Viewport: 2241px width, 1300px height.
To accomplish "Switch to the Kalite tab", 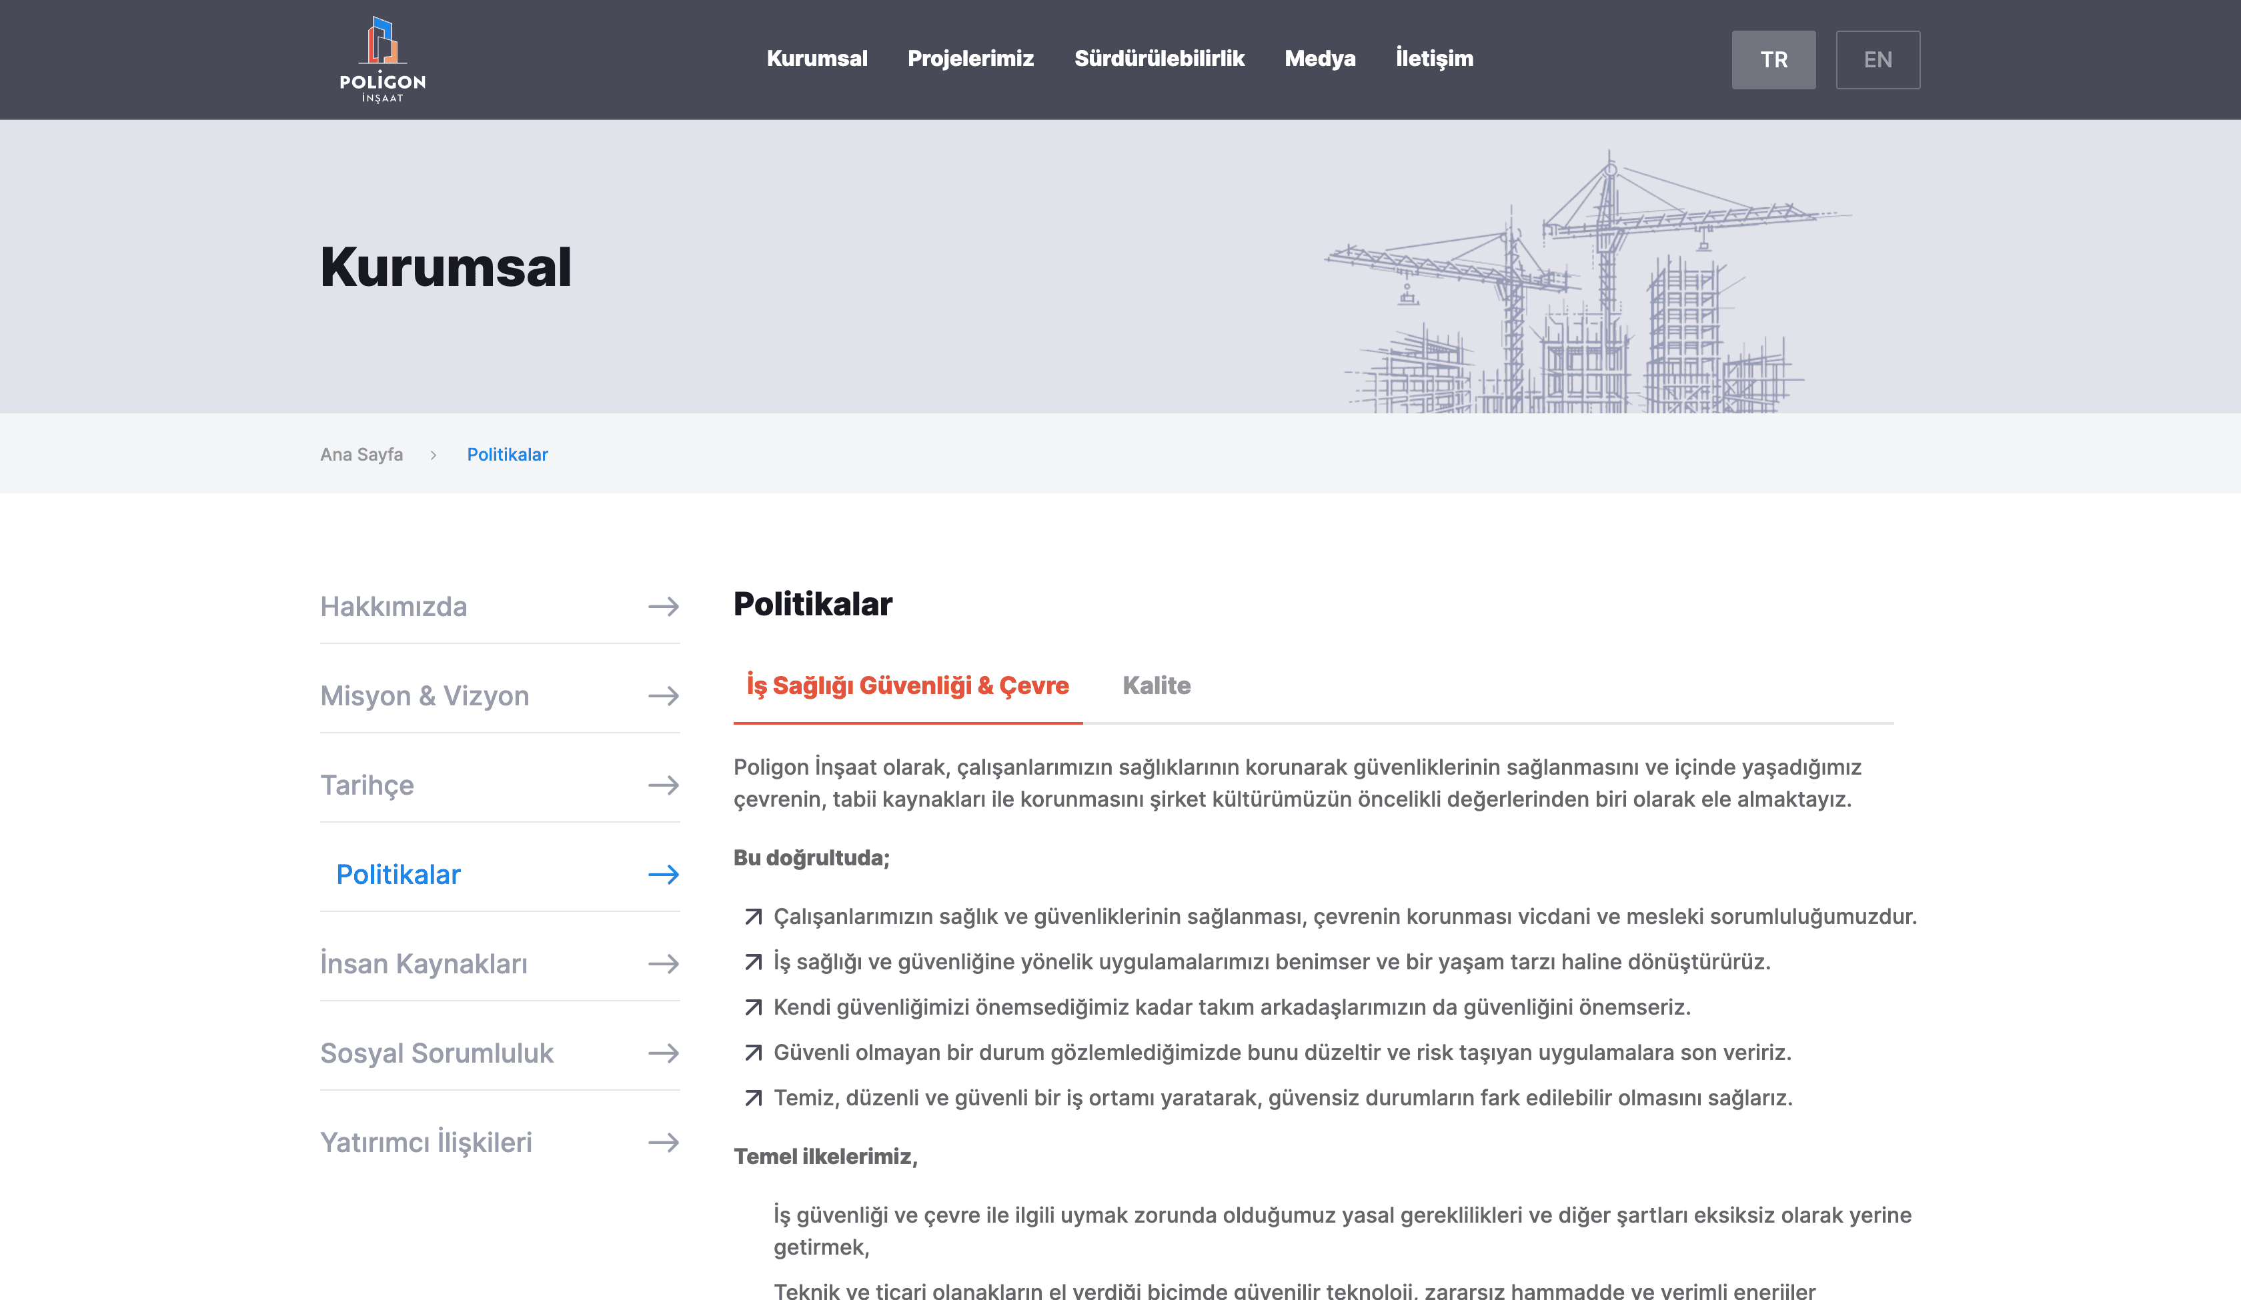I will (x=1156, y=685).
